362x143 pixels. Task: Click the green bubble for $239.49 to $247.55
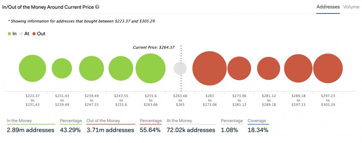click(91, 68)
